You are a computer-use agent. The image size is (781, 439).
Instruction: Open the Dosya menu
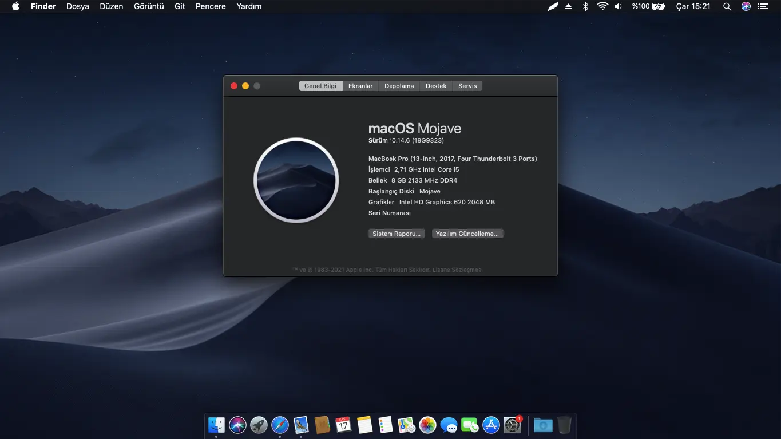pos(78,6)
